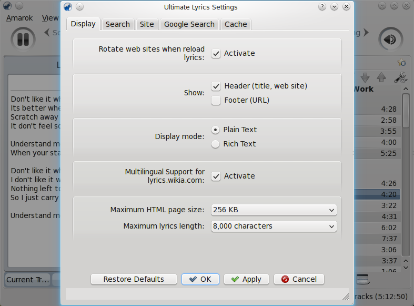This screenshot has height=306, width=414.
Task: Select the 5:25 track in playlist
Action: [378, 154]
